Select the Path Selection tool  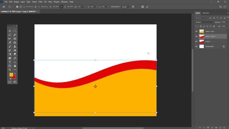[x=15, y=62]
